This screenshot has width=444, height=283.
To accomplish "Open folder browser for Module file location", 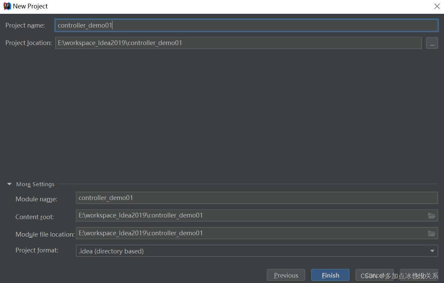I will click(432, 233).
